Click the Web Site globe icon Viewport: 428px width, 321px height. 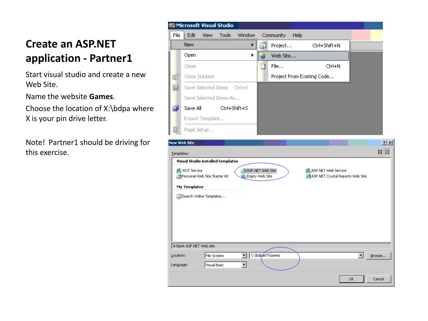point(262,56)
